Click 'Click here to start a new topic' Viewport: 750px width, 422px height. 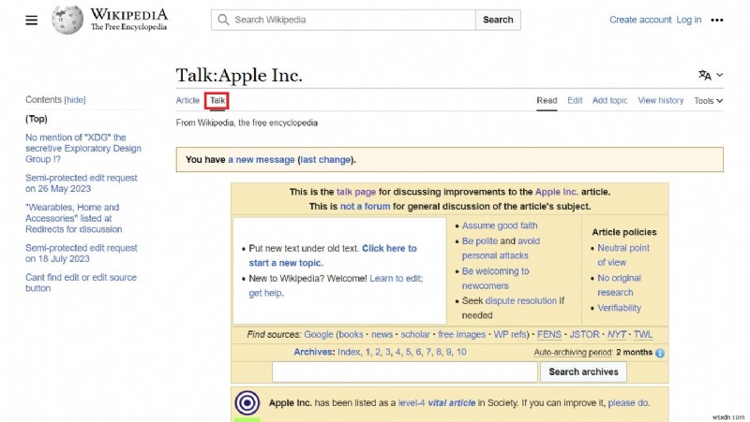(333, 255)
